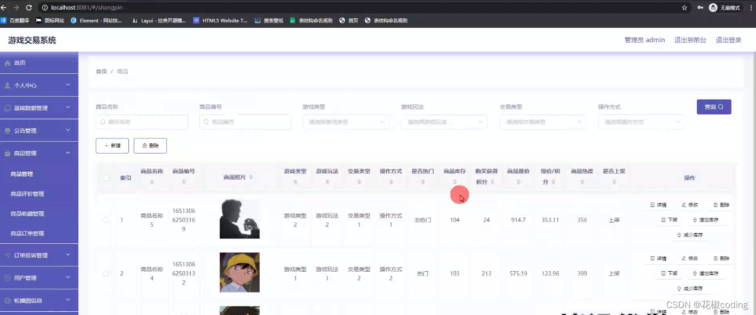Open the 交易类型 dropdown filter

[x=542, y=122]
